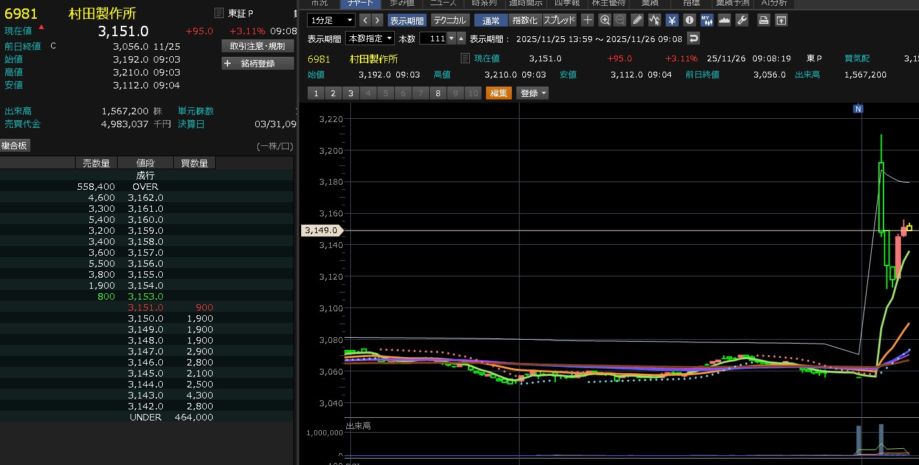Open the info circle icon
The image size is (919, 465).
pos(690,20)
